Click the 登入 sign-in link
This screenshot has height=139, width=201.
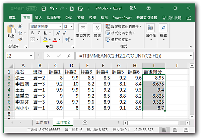pyautogui.click(x=133, y=8)
